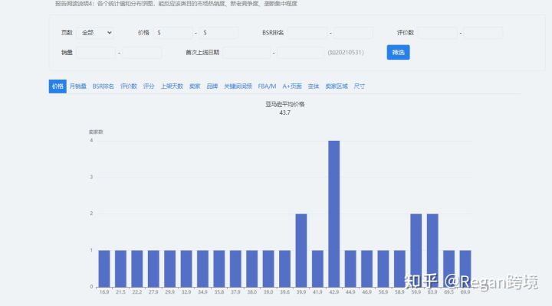552x306 pixels.
Task: Click the chart bar for price 35.8
Action: point(219,269)
